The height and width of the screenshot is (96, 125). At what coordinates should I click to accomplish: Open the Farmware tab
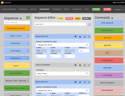click(77, 9)
